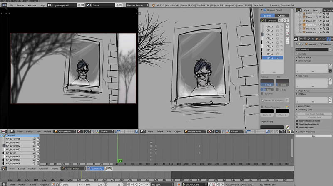Image resolution: width=333 pixels, height=186 pixels.
Task: Adjust the stroke opacity slider showing 0.964
Action: point(268,84)
